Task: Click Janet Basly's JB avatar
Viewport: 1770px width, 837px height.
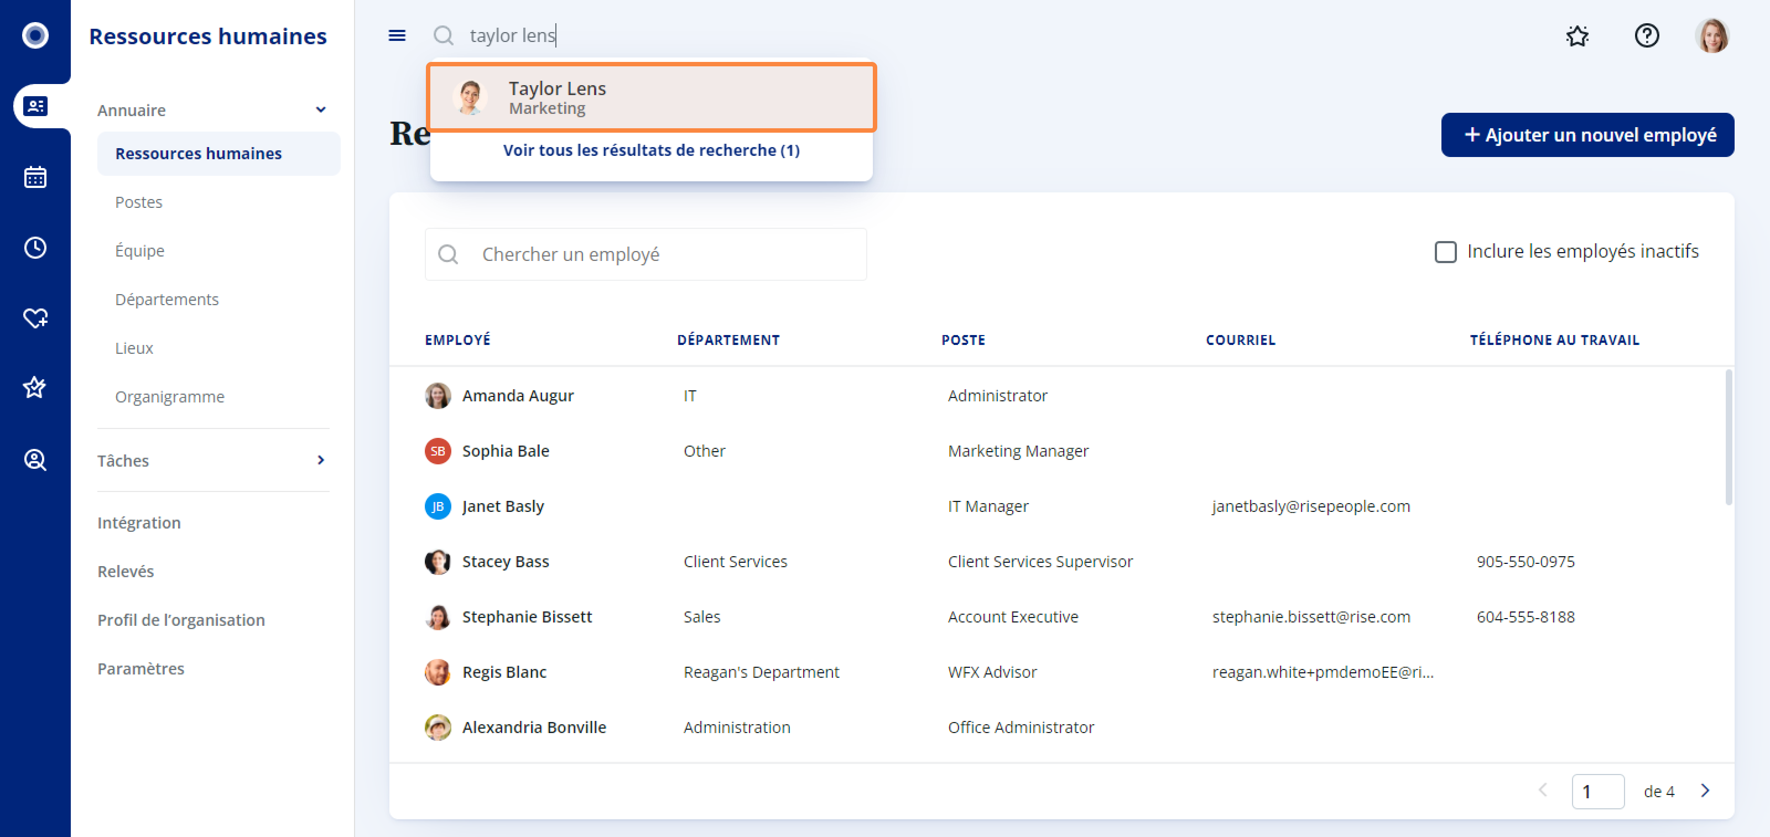Action: tap(438, 506)
